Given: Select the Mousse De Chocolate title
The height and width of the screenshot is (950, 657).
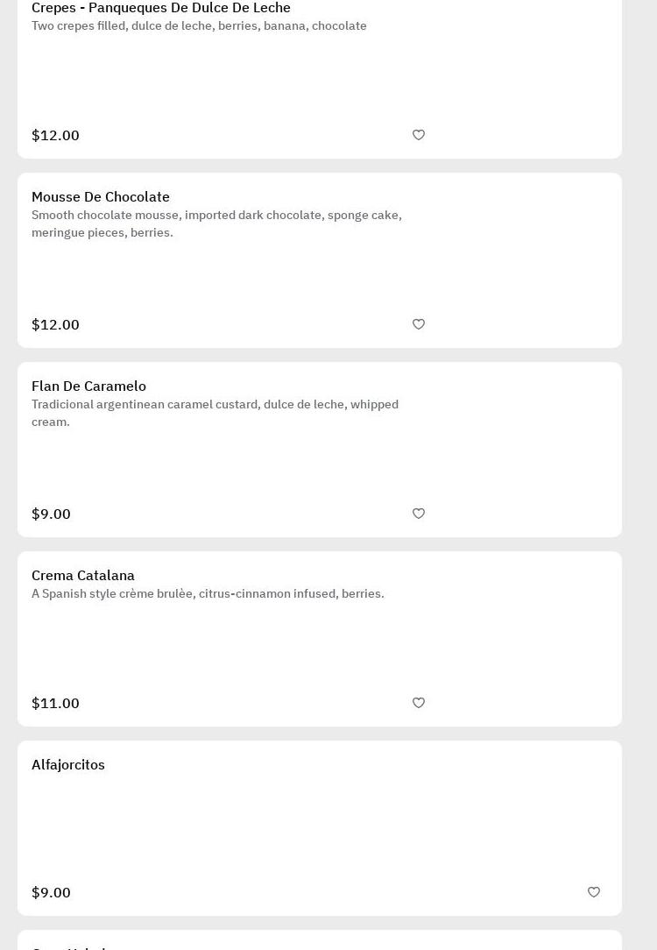Looking at the screenshot, I should 101,197.
